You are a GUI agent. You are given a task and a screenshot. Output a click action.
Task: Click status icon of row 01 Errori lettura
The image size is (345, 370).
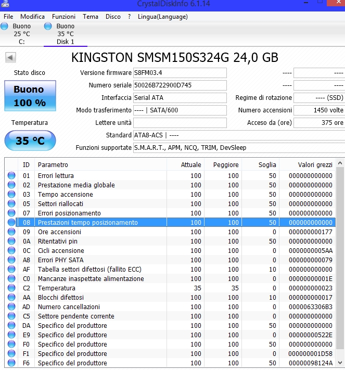coord(11,175)
